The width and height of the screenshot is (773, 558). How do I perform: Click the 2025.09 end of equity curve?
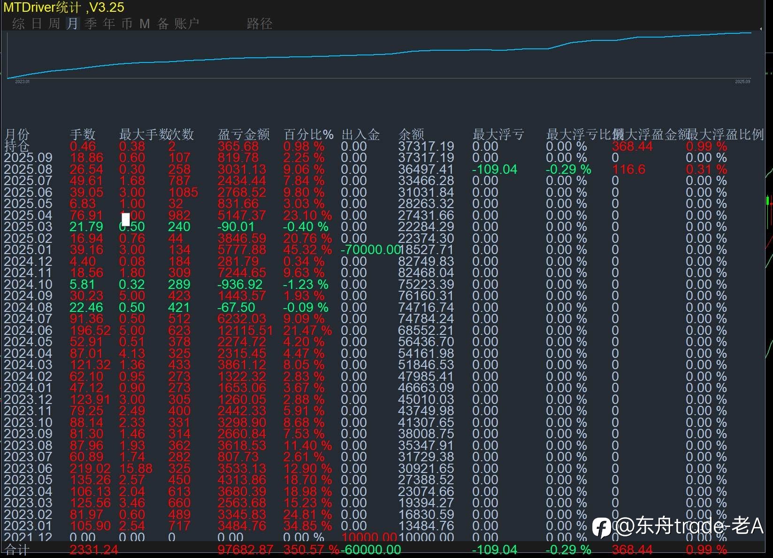(x=750, y=33)
